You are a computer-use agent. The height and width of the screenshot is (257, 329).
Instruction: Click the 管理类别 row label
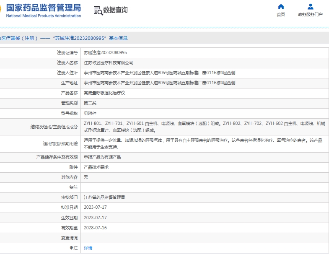click(69, 103)
